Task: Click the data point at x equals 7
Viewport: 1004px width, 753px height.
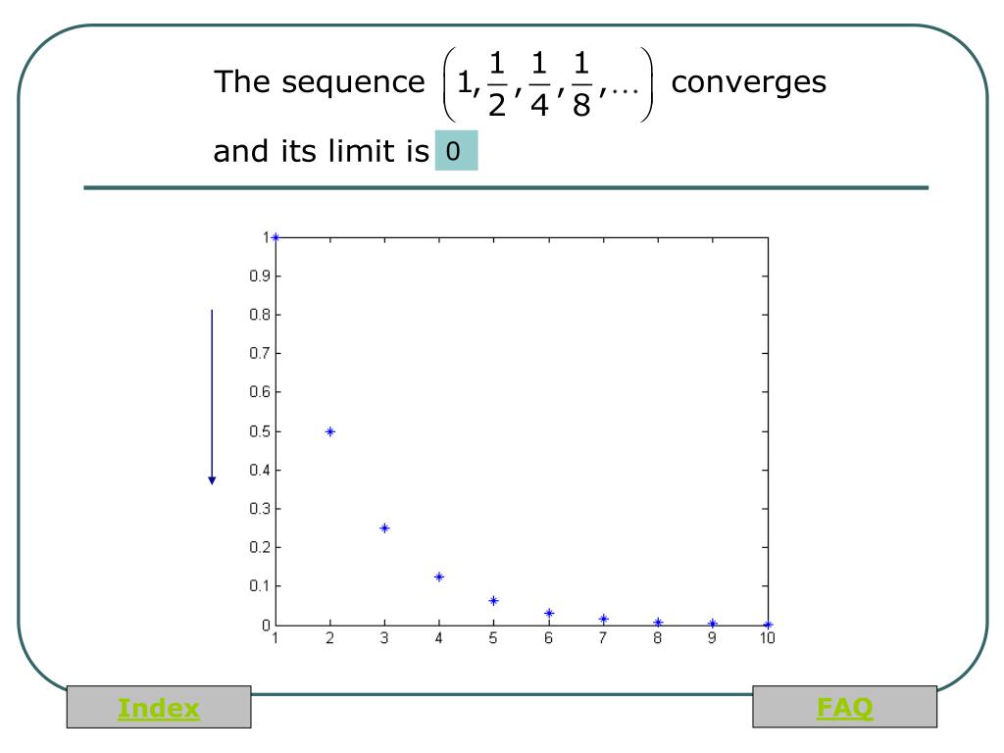Action: 603,619
